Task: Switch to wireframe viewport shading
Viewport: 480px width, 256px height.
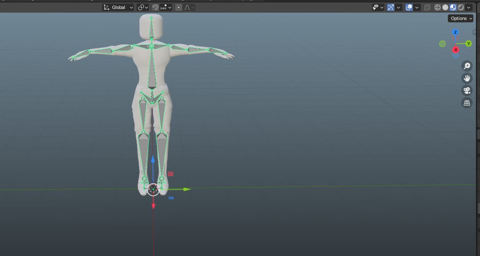Action: 438,7
